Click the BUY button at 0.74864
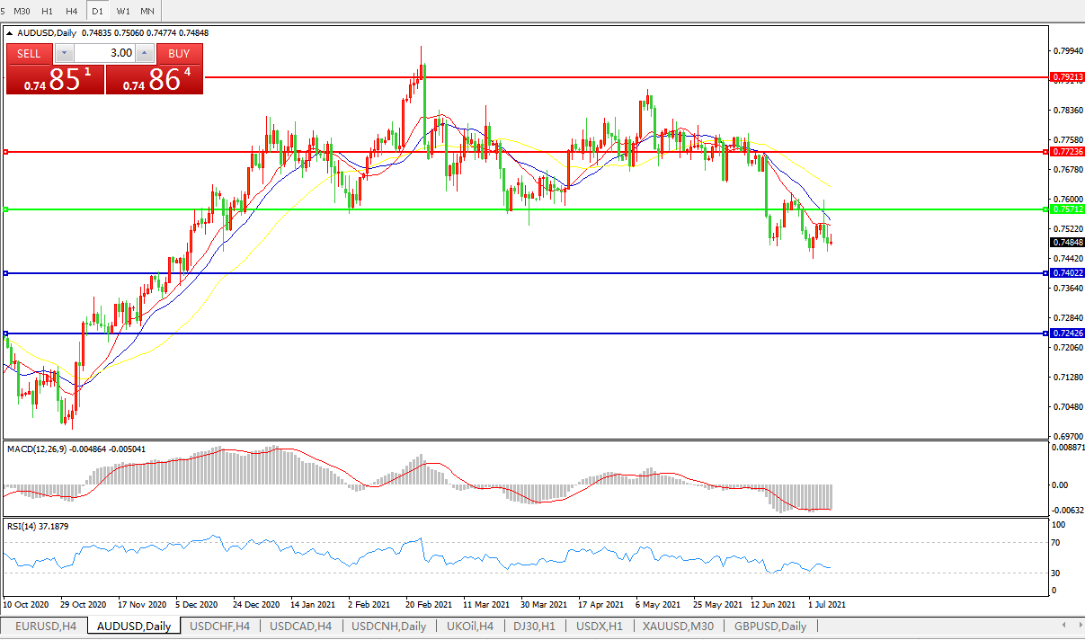Viewport: 1085px width, 640px height. (155, 79)
